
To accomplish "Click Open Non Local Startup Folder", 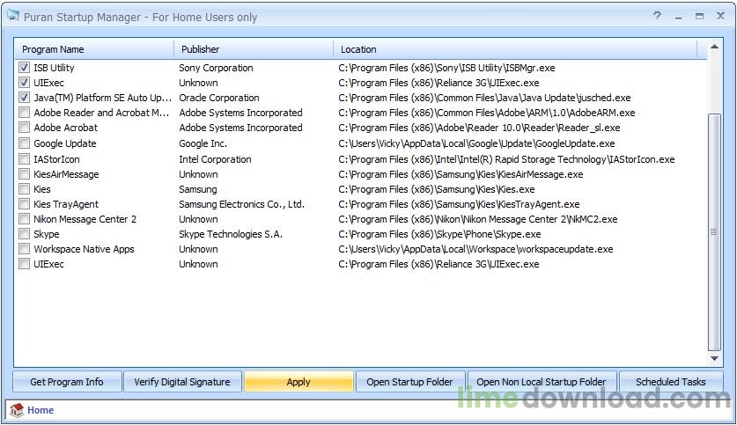I will click(x=542, y=382).
